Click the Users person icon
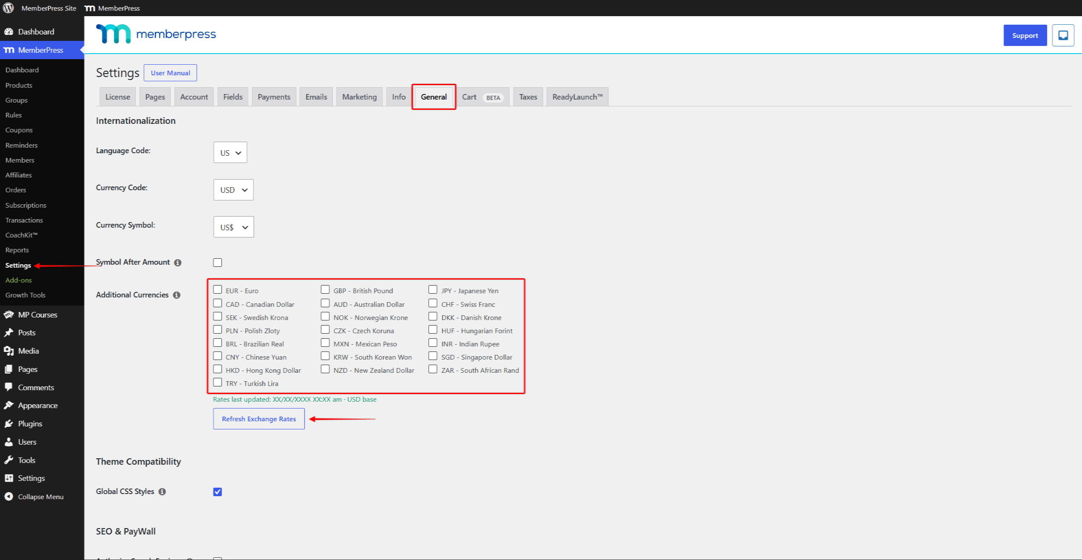 click(x=9, y=442)
